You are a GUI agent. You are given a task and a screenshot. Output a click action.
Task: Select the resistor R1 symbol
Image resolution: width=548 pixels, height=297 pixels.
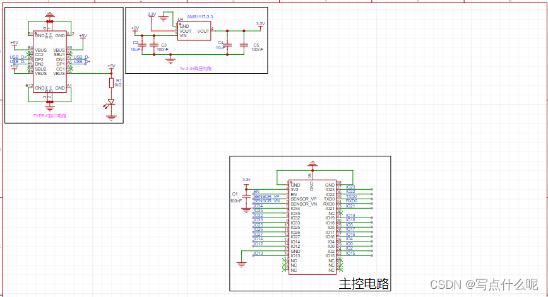[x=111, y=83]
